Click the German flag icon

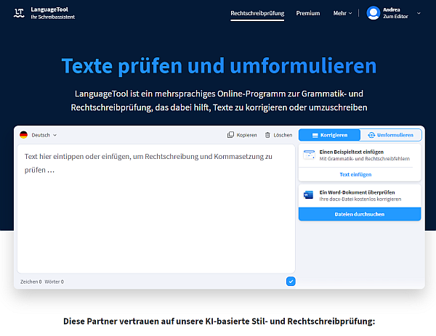point(23,135)
